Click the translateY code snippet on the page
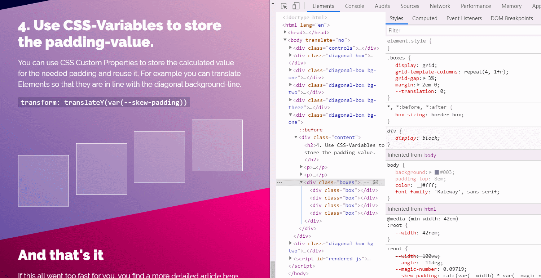541x278 pixels. pos(104,102)
